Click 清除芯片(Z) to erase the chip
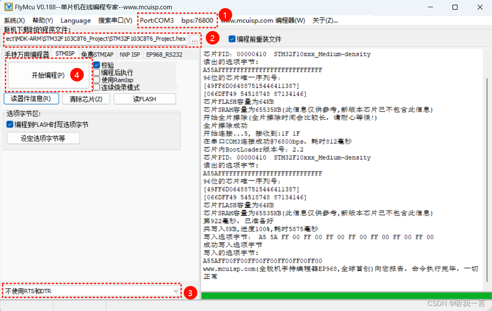Image resolution: width=492 pixels, height=311 pixels. pyautogui.click(x=86, y=98)
